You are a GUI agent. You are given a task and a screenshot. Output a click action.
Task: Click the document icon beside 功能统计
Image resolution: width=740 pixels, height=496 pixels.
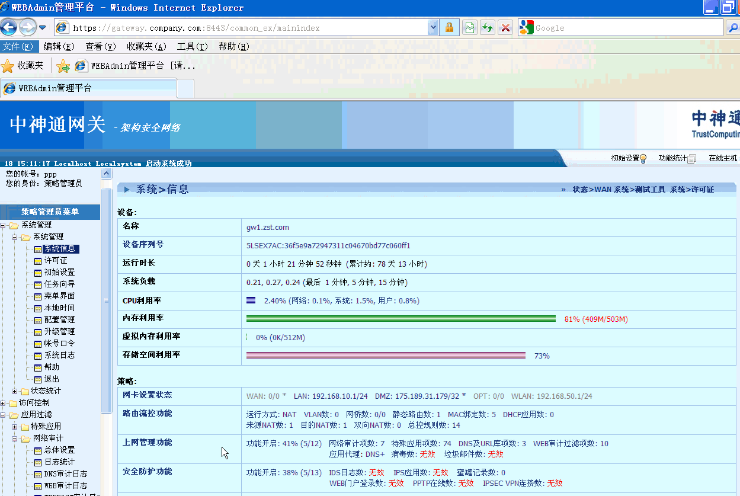(x=691, y=158)
